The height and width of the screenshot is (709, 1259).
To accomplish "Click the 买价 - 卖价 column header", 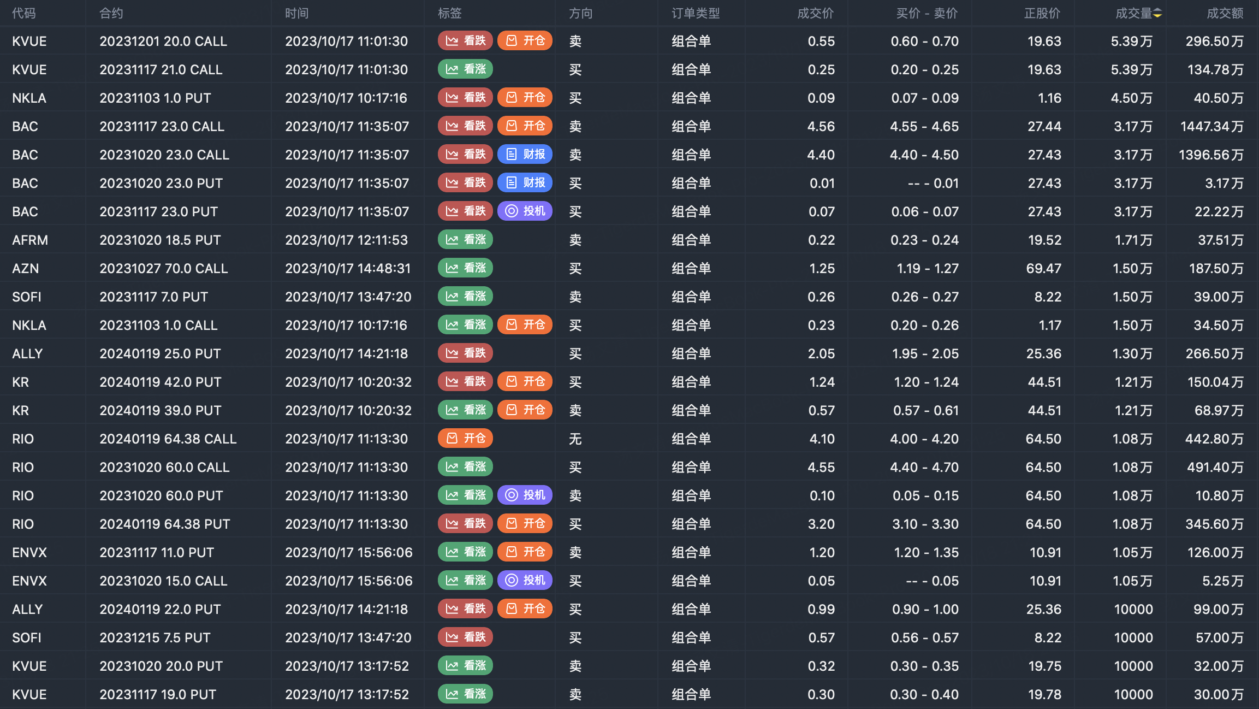I will (927, 13).
